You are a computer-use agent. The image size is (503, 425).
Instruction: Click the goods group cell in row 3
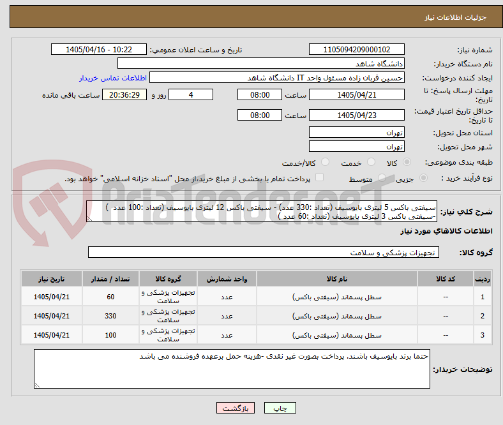(x=168, y=335)
